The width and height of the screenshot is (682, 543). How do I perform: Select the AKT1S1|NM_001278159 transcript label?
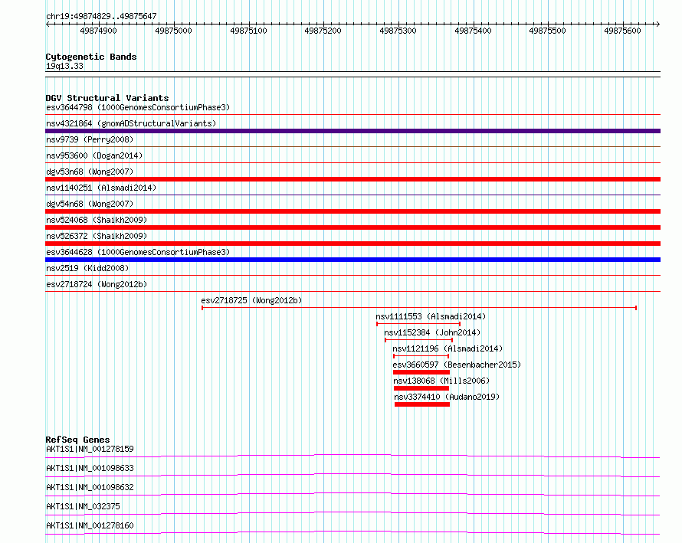click(x=90, y=449)
